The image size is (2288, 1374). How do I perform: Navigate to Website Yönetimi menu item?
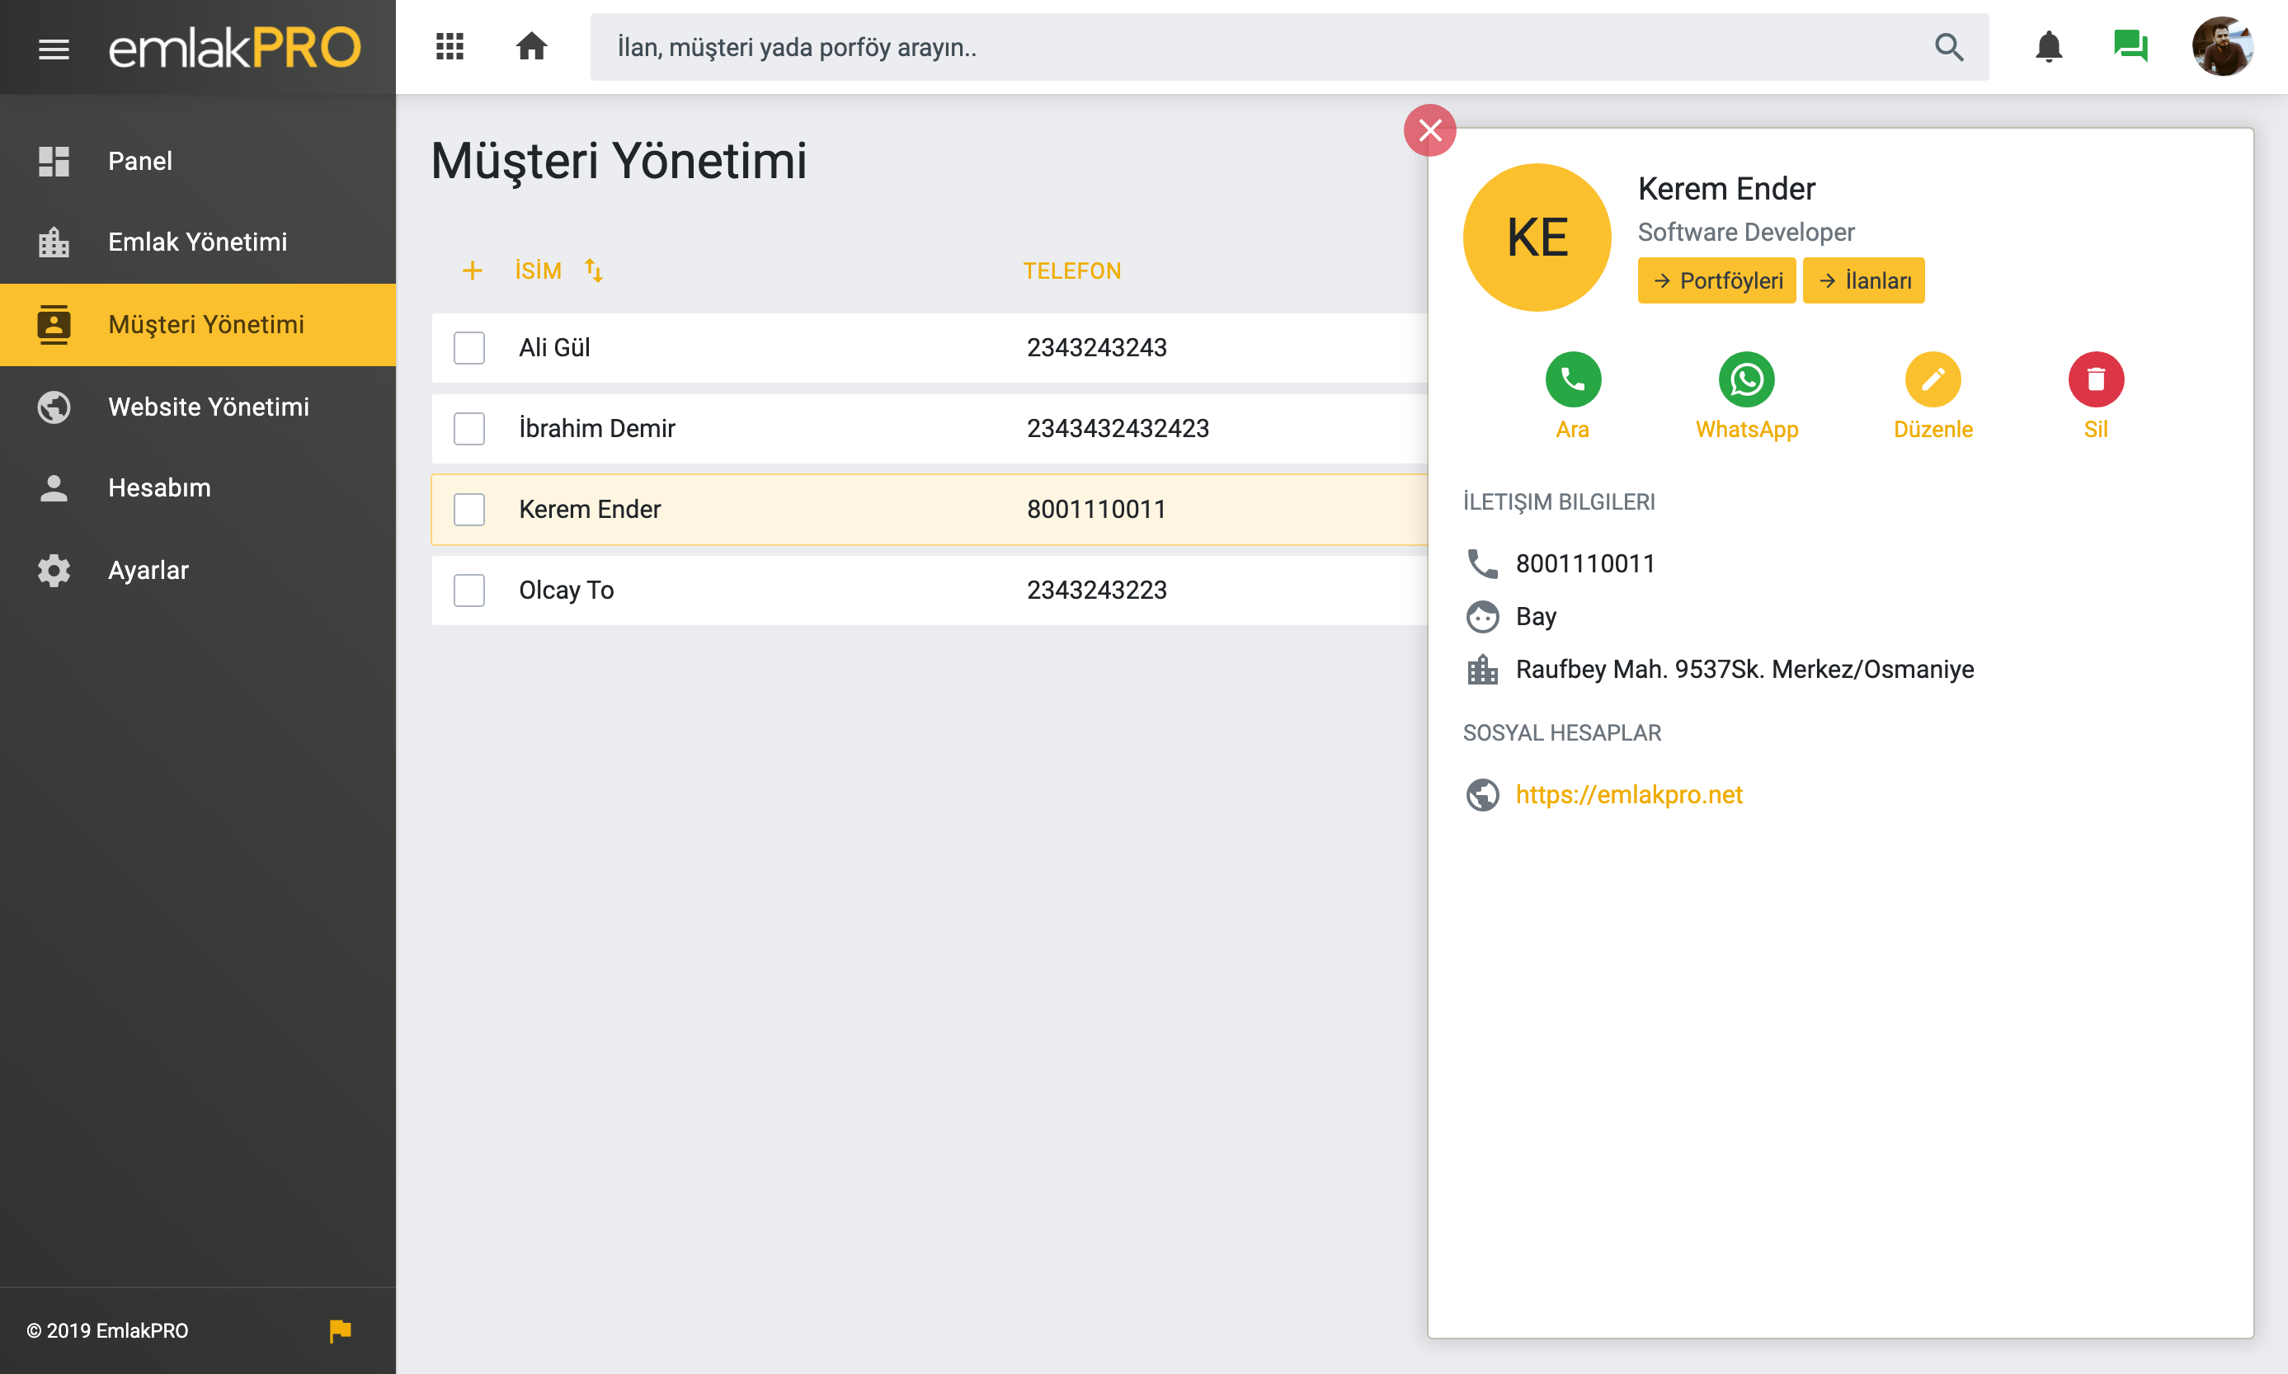209,407
